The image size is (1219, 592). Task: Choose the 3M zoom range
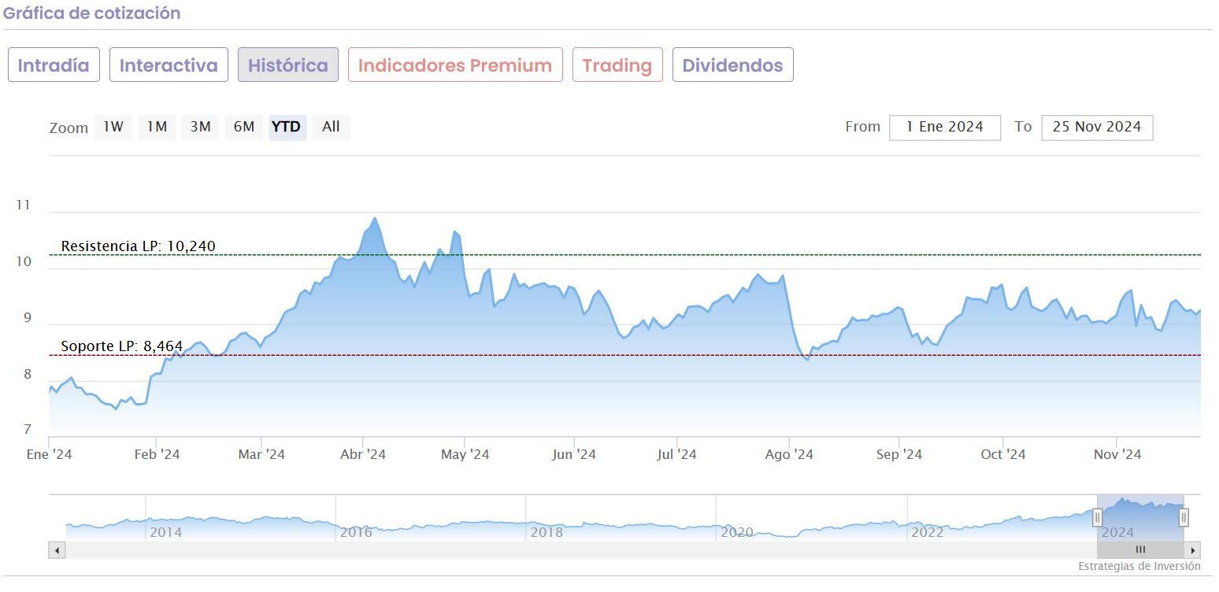pyautogui.click(x=200, y=127)
